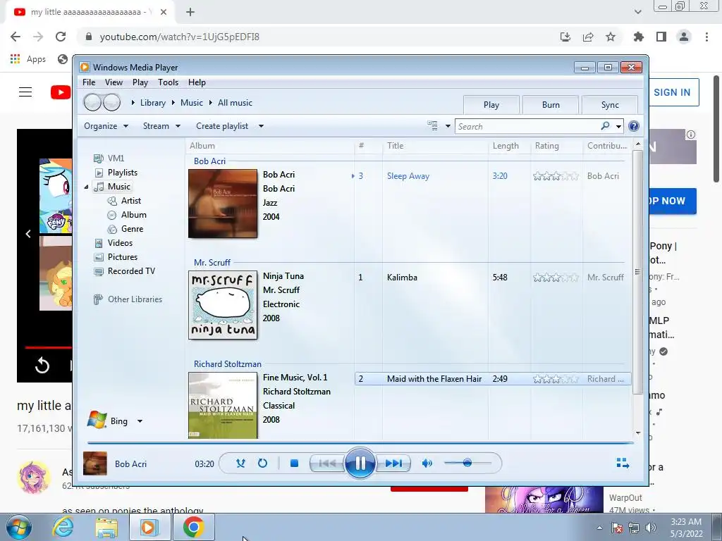Viewport: 722px width, 541px height.
Task: Open the Stream dropdown
Action: pos(161,126)
